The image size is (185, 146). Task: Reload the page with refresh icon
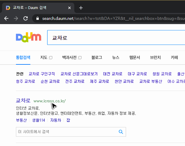(26, 18)
